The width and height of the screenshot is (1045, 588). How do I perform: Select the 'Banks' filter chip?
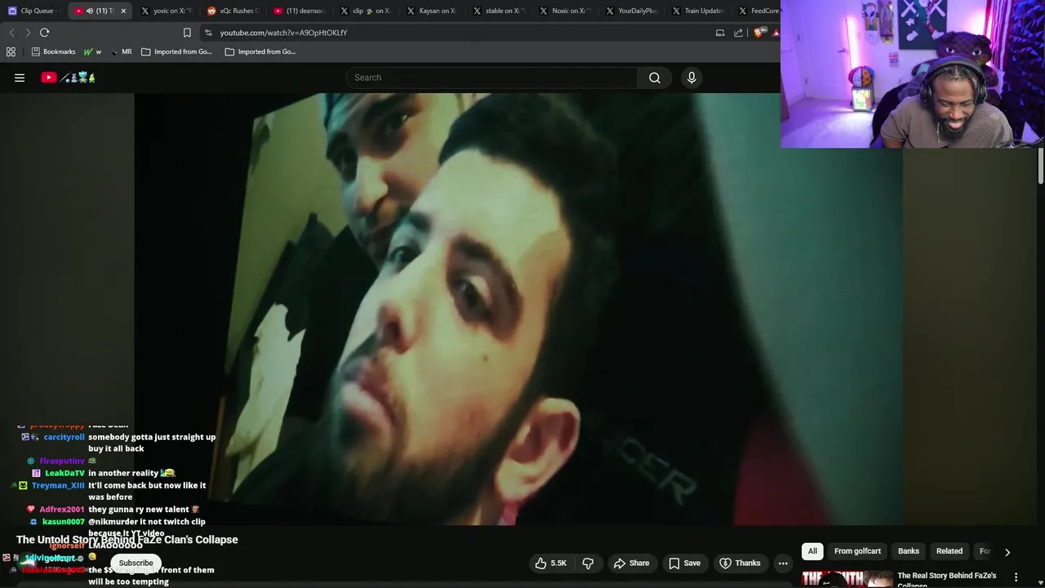tap(909, 551)
